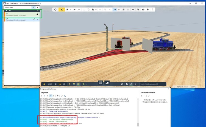Edit FS2 route with the pencil icon
This screenshot has width=206, height=127.
click(34, 19)
